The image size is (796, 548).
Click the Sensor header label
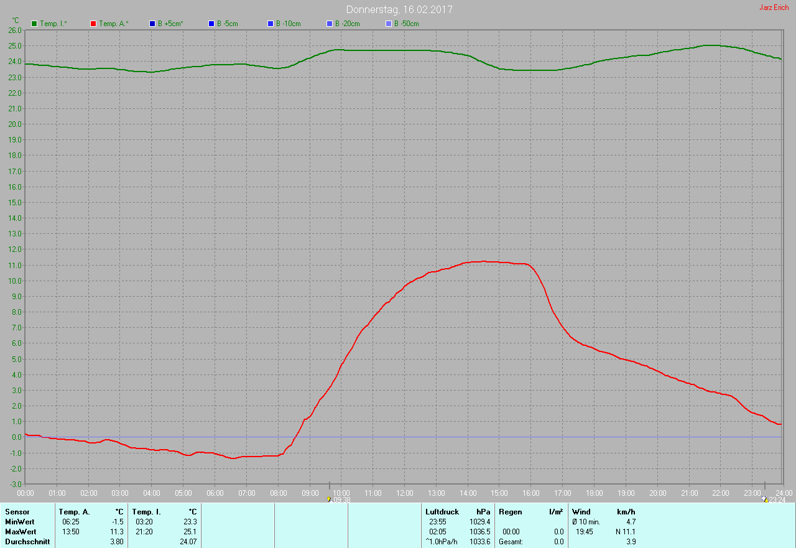[x=17, y=512]
